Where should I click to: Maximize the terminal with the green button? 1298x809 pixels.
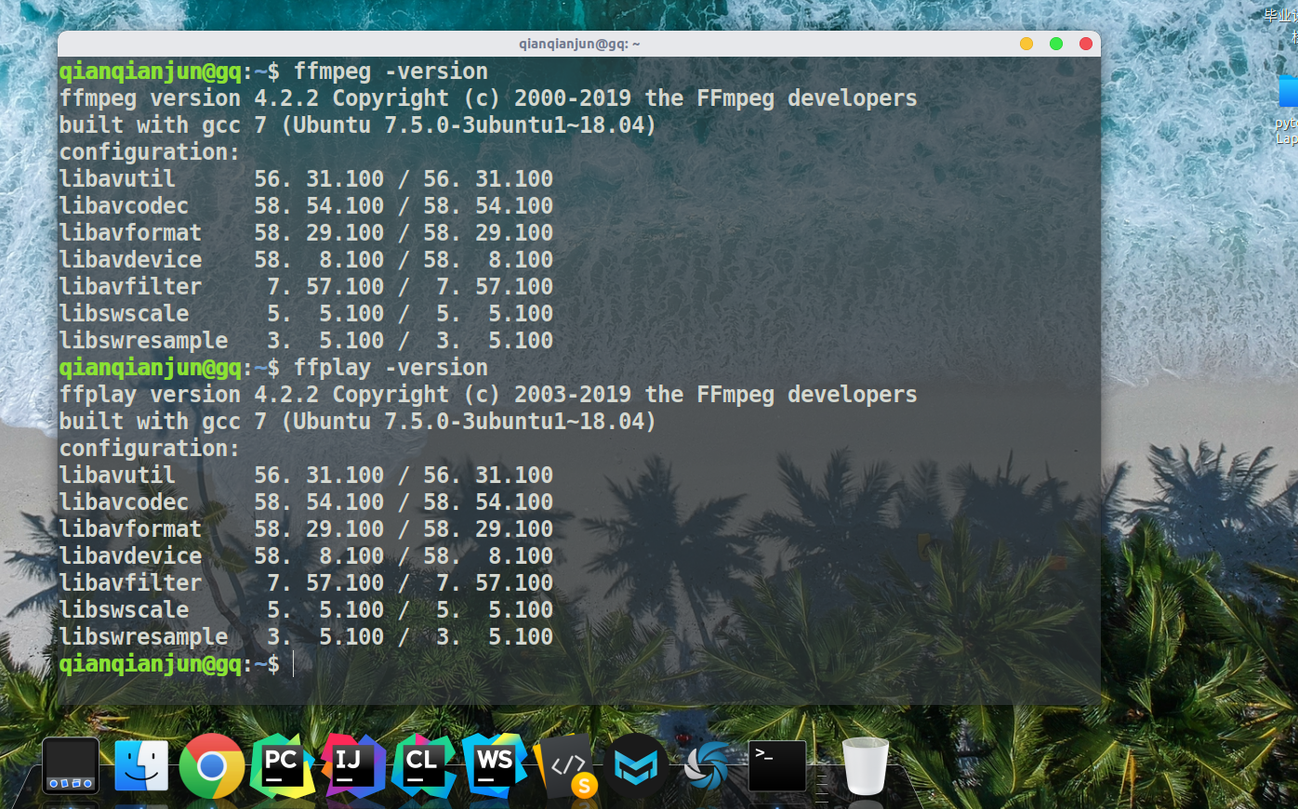point(1055,43)
